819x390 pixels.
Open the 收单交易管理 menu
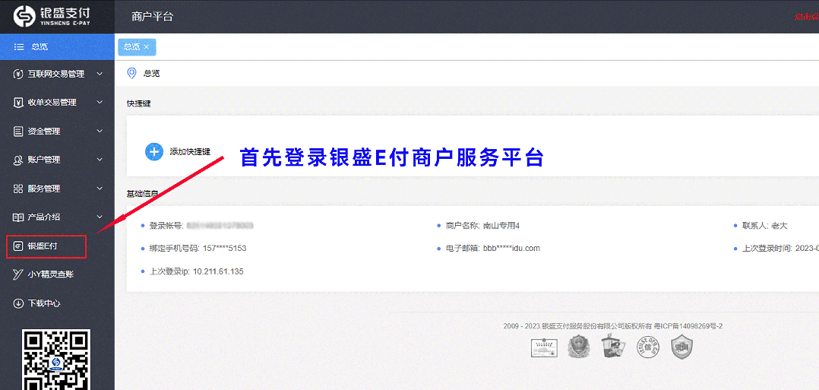tap(58, 103)
